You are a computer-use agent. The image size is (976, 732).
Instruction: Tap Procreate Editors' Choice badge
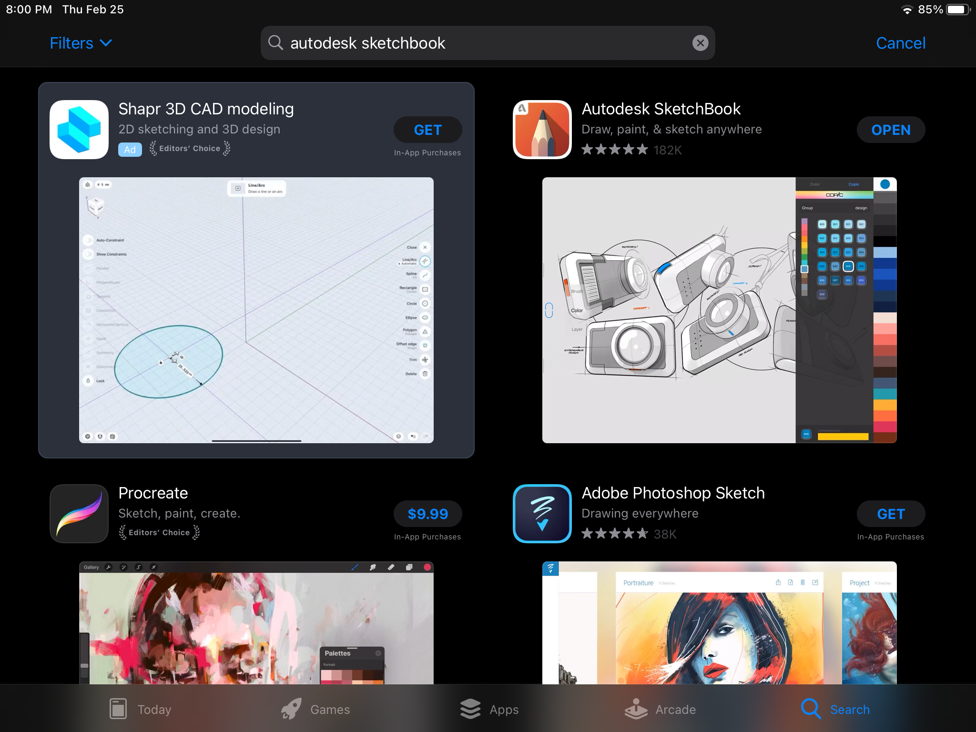159,532
